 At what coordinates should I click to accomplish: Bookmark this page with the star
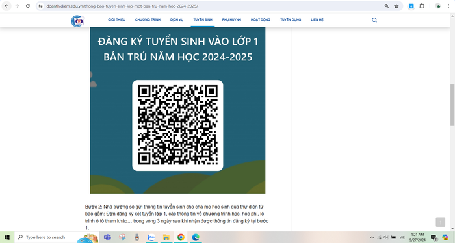396,6
